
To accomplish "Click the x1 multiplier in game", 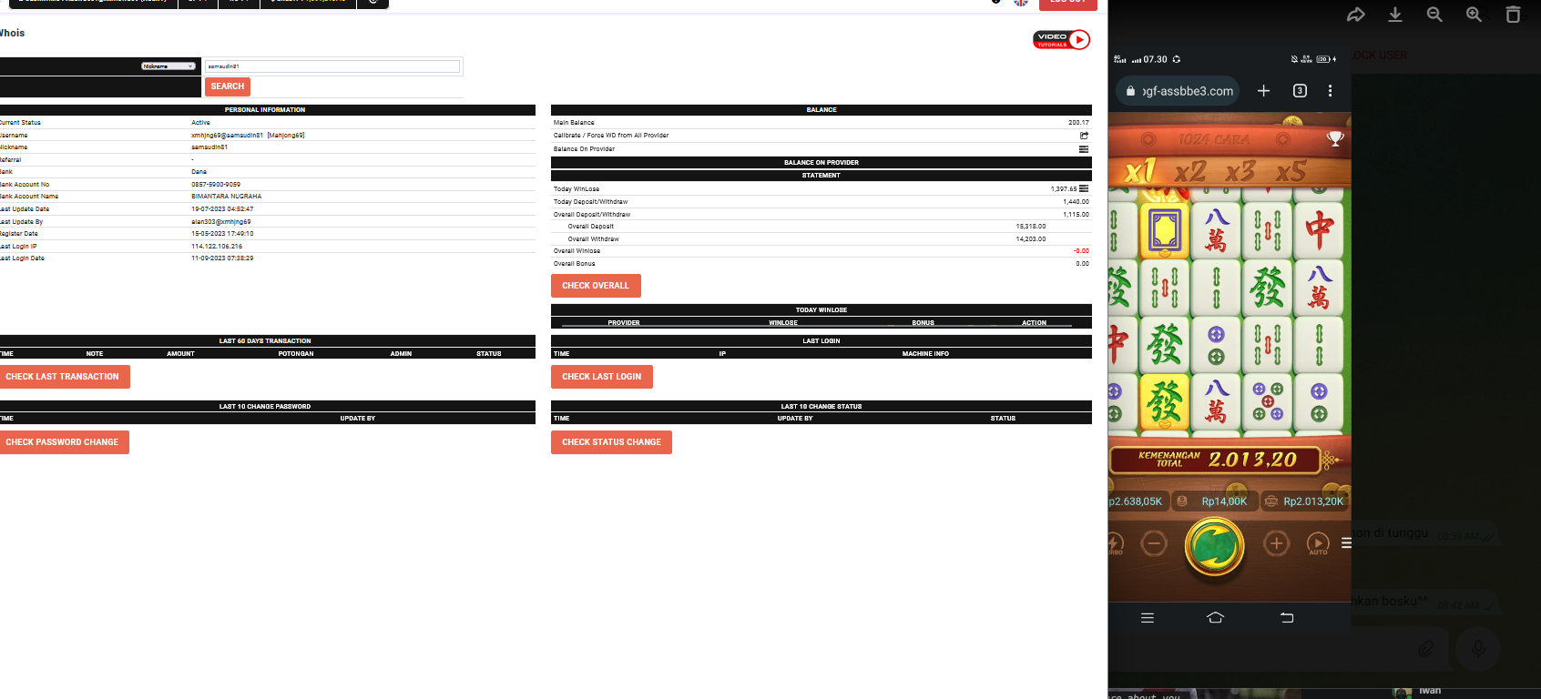I will tap(1140, 171).
